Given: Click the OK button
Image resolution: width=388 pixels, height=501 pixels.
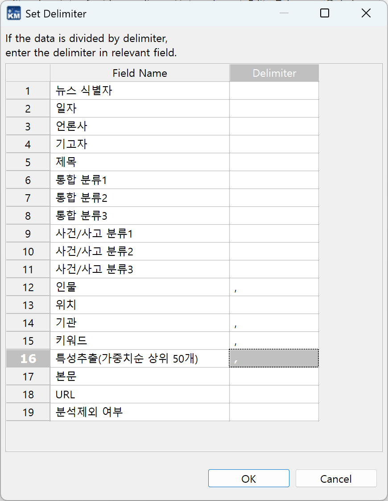Looking at the screenshot, I should coord(248,478).
